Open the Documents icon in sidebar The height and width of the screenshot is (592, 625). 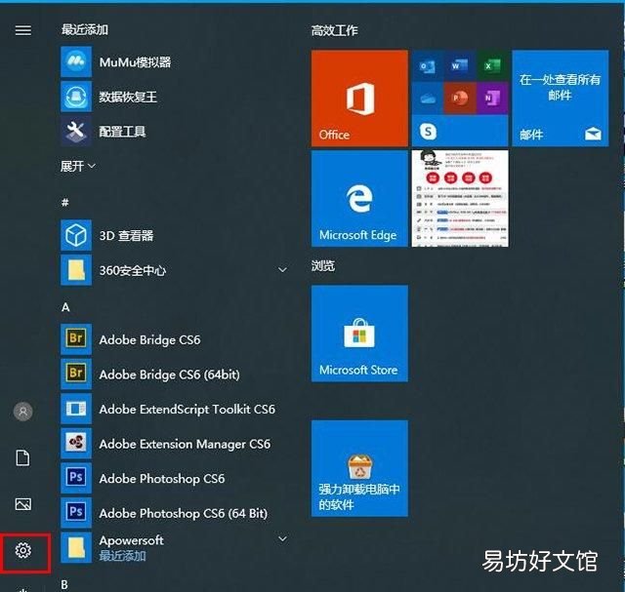[22, 457]
